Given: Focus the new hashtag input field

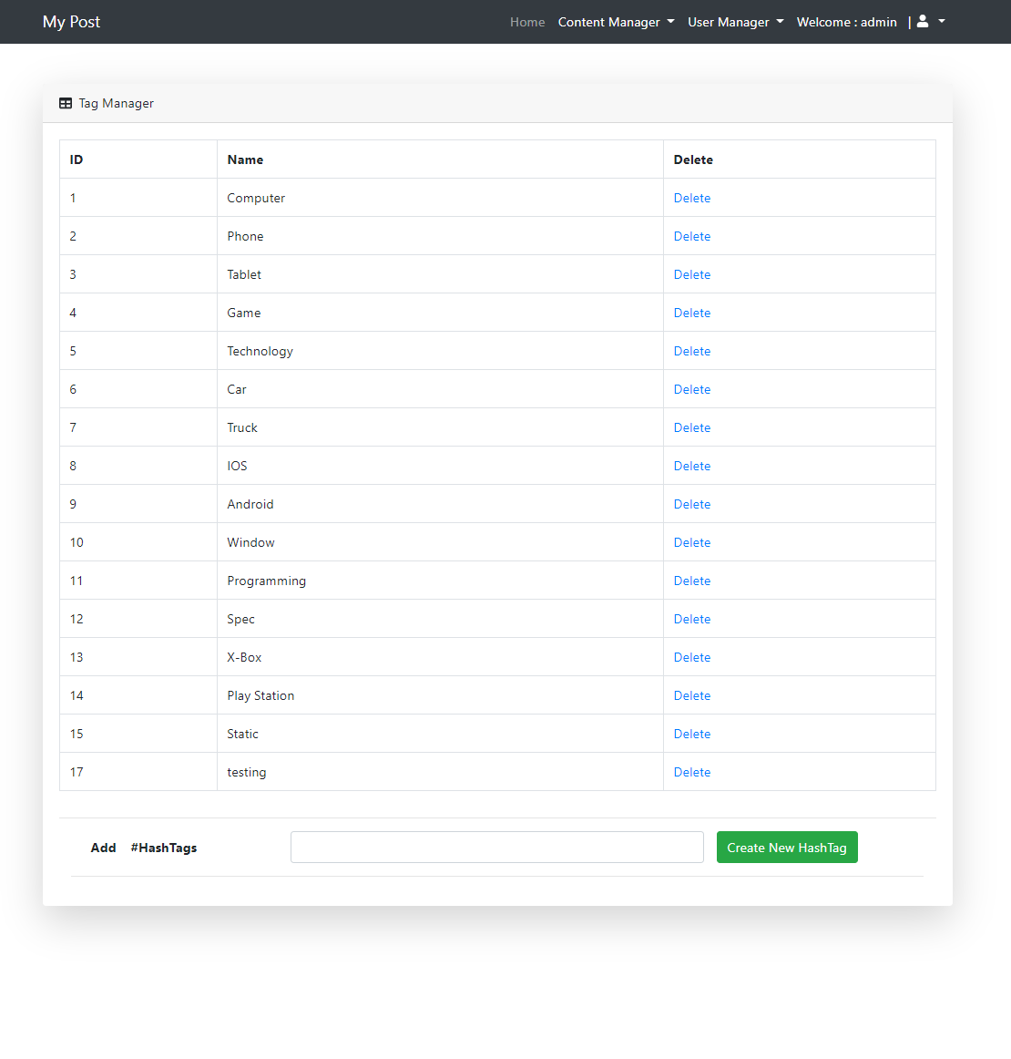Looking at the screenshot, I should pos(496,847).
